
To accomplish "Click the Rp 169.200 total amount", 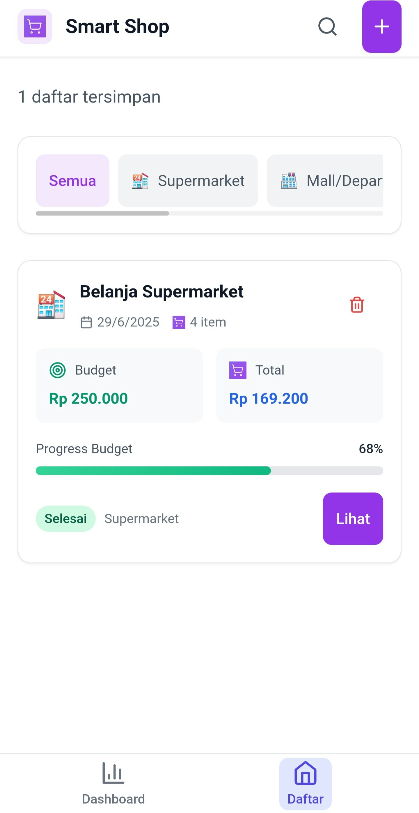I will (269, 398).
